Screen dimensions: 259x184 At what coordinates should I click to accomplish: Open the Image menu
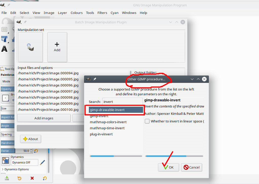(49, 13)
